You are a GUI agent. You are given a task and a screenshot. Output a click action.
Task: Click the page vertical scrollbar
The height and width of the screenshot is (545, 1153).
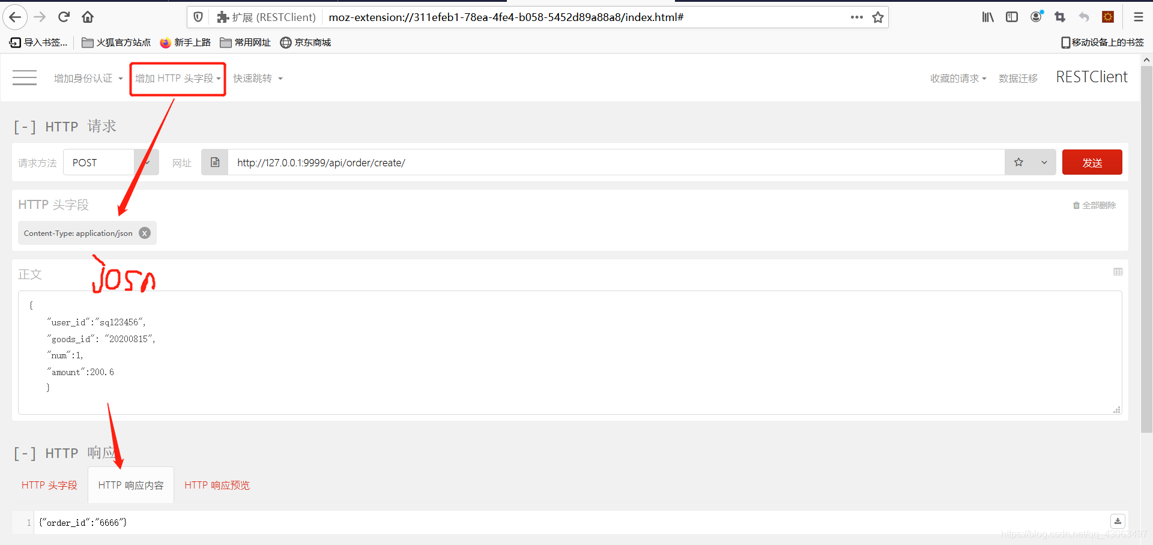coord(1146,249)
